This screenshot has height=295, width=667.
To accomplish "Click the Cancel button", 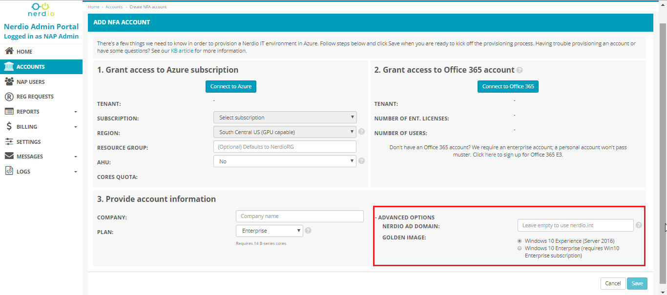I will 613,283.
